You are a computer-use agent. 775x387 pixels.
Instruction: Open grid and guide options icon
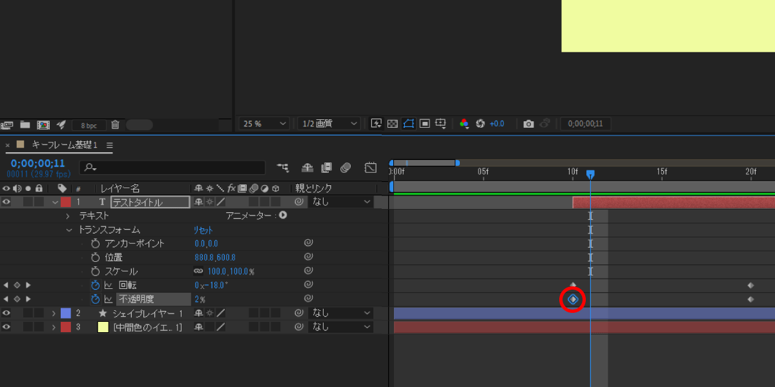click(x=441, y=124)
